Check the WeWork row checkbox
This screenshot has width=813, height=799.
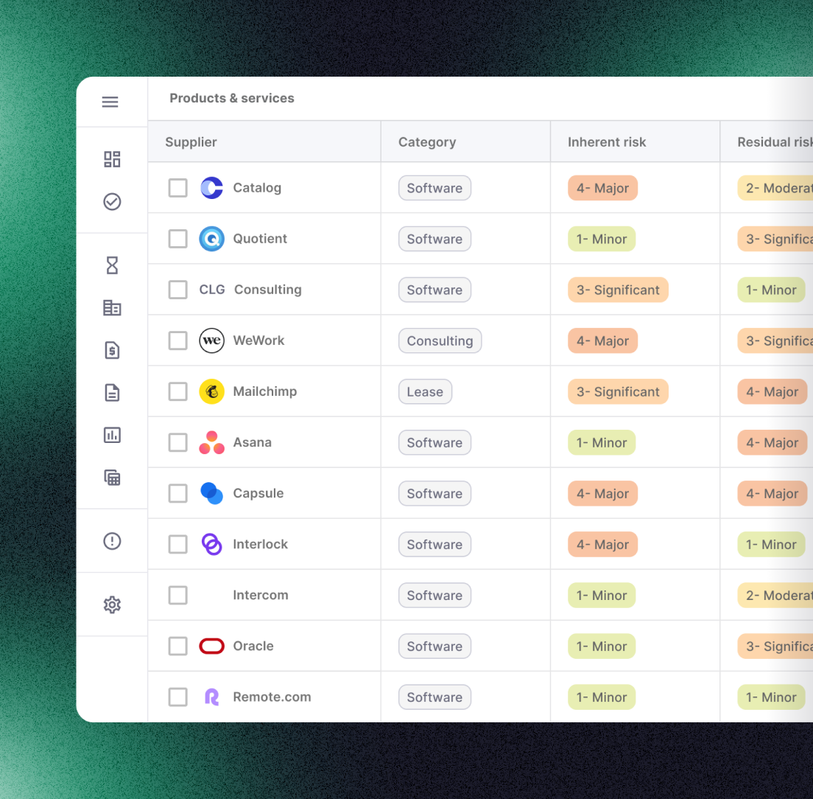[178, 341]
